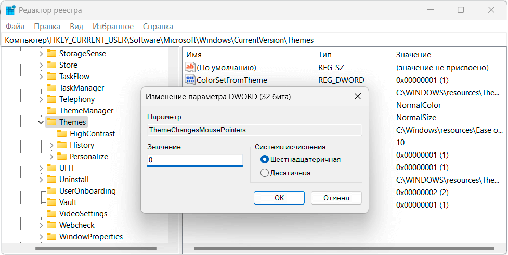Screen dimensions: 508x255
Task: Click the REG_DWORD type cell
Action: tap(341, 80)
